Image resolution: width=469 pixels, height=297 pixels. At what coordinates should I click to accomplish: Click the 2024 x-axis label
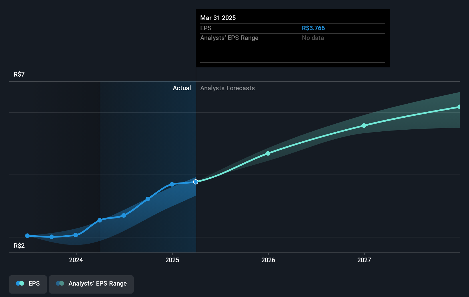(76, 260)
